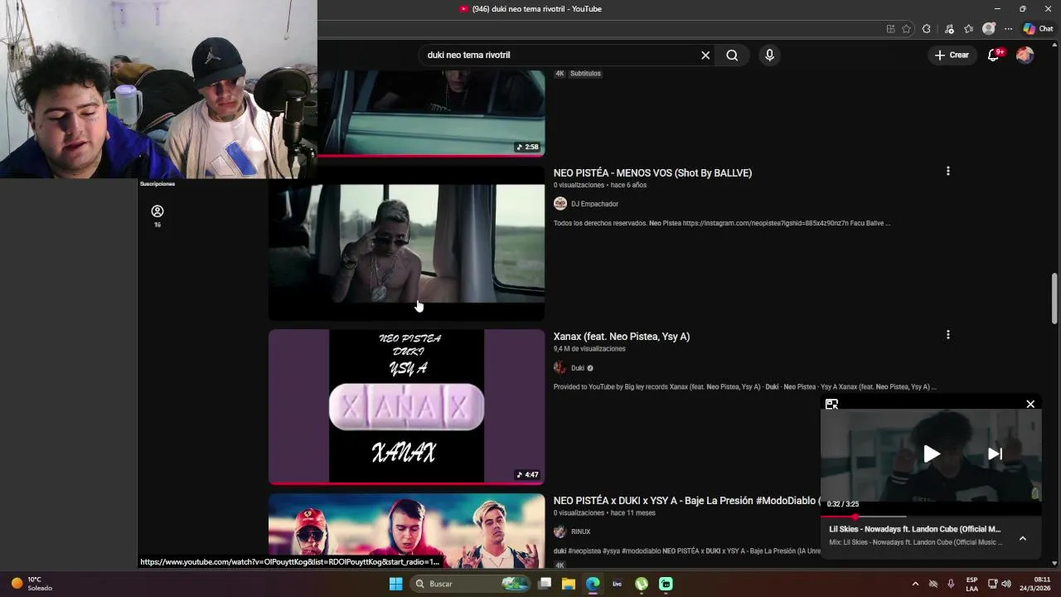
Task: Open Suscripciones in sidebar
Action: point(157,184)
